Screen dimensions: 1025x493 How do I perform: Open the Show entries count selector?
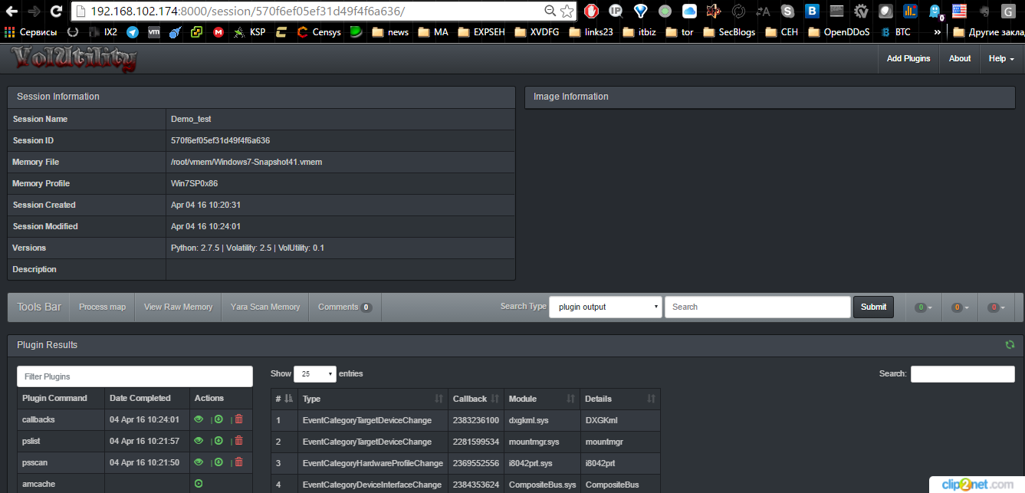click(x=315, y=373)
